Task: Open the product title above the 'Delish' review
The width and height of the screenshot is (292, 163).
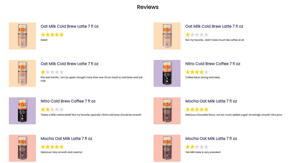Action: point(70,26)
